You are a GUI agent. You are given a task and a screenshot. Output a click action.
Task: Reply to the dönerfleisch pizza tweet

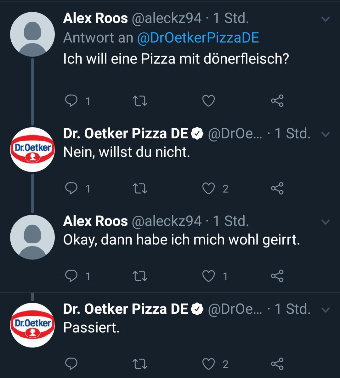71,101
